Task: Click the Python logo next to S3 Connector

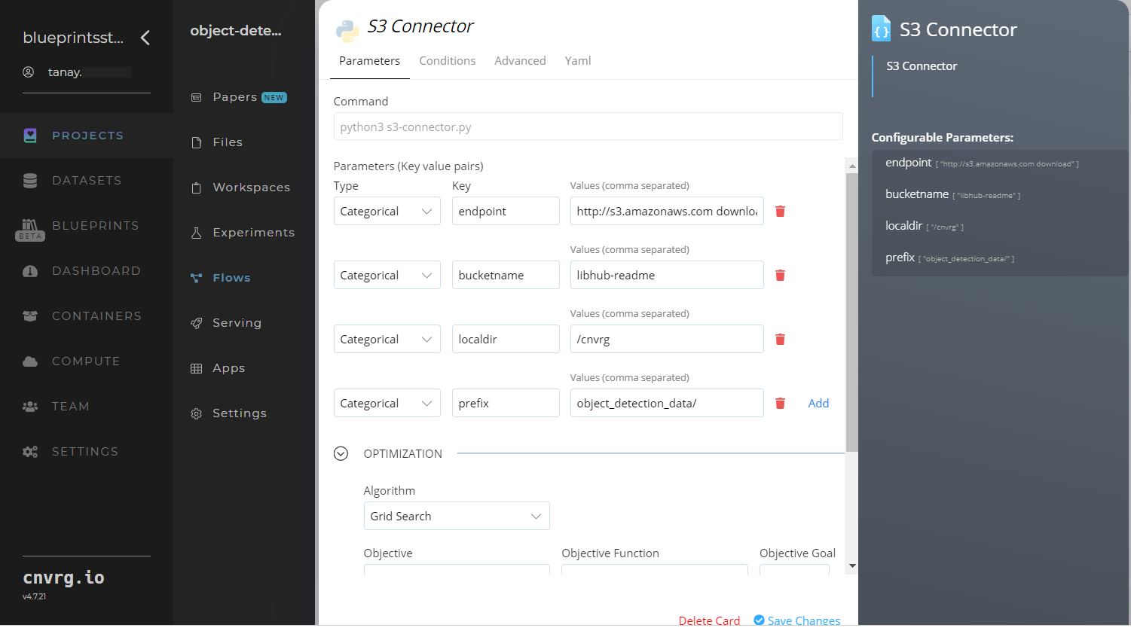Action: coord(347,31)
